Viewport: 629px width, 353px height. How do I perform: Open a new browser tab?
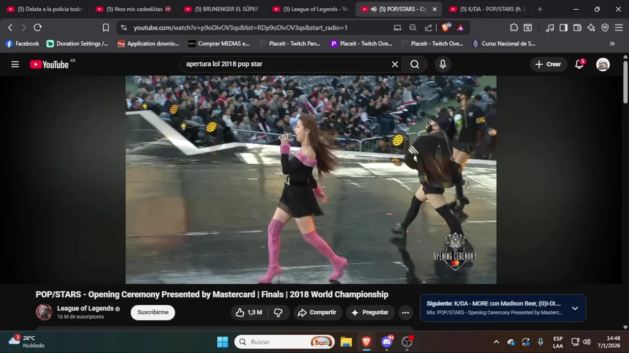click(x=540, y=9)
